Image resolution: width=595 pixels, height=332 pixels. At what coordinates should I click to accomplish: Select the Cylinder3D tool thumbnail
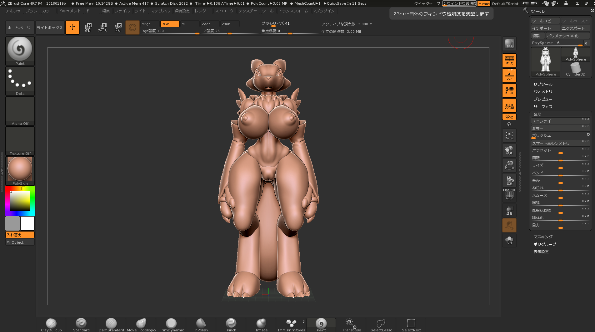click(575, 69)
